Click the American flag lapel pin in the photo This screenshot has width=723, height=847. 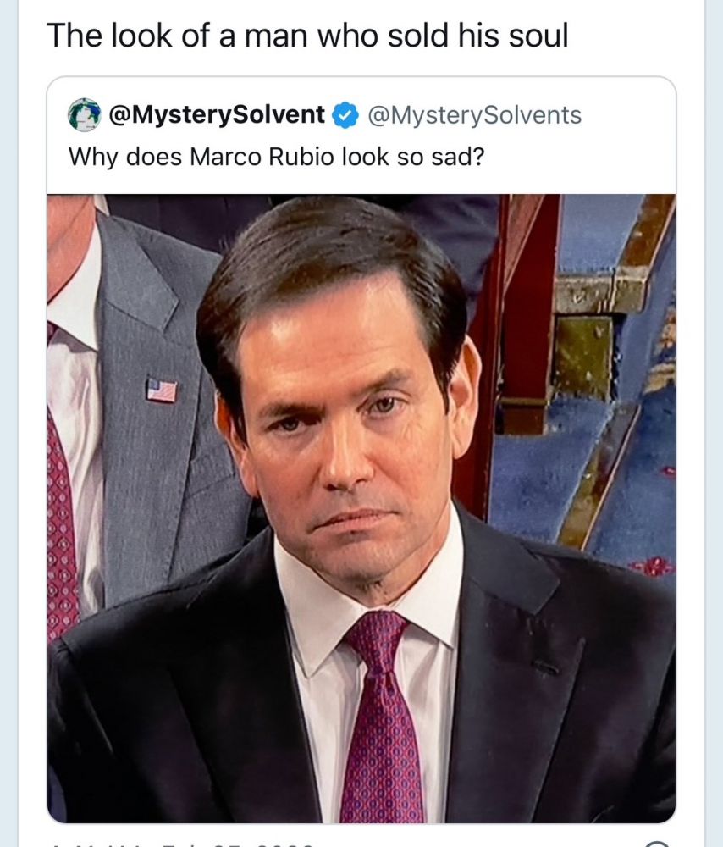162,390
